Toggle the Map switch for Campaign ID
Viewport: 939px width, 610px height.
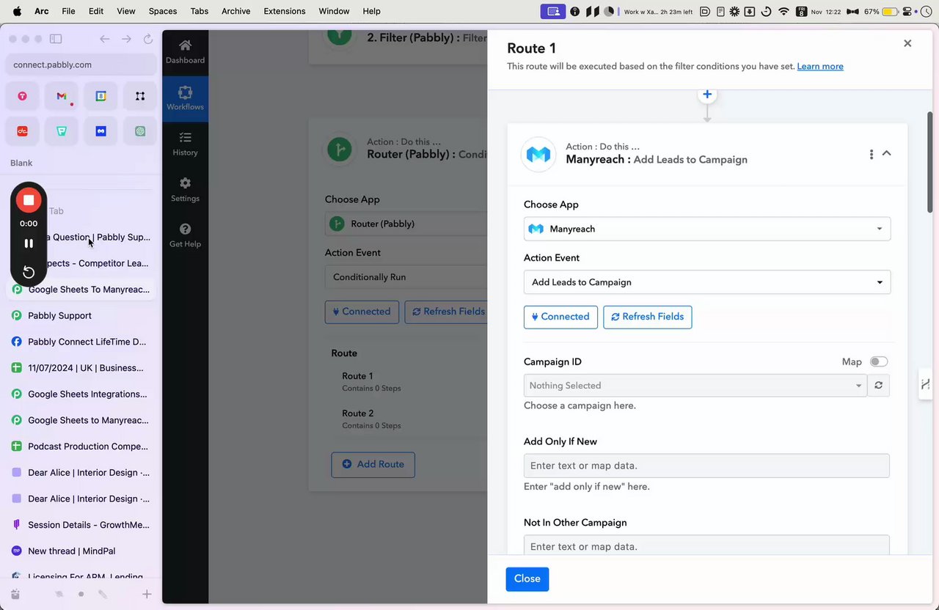click(878, 361)
